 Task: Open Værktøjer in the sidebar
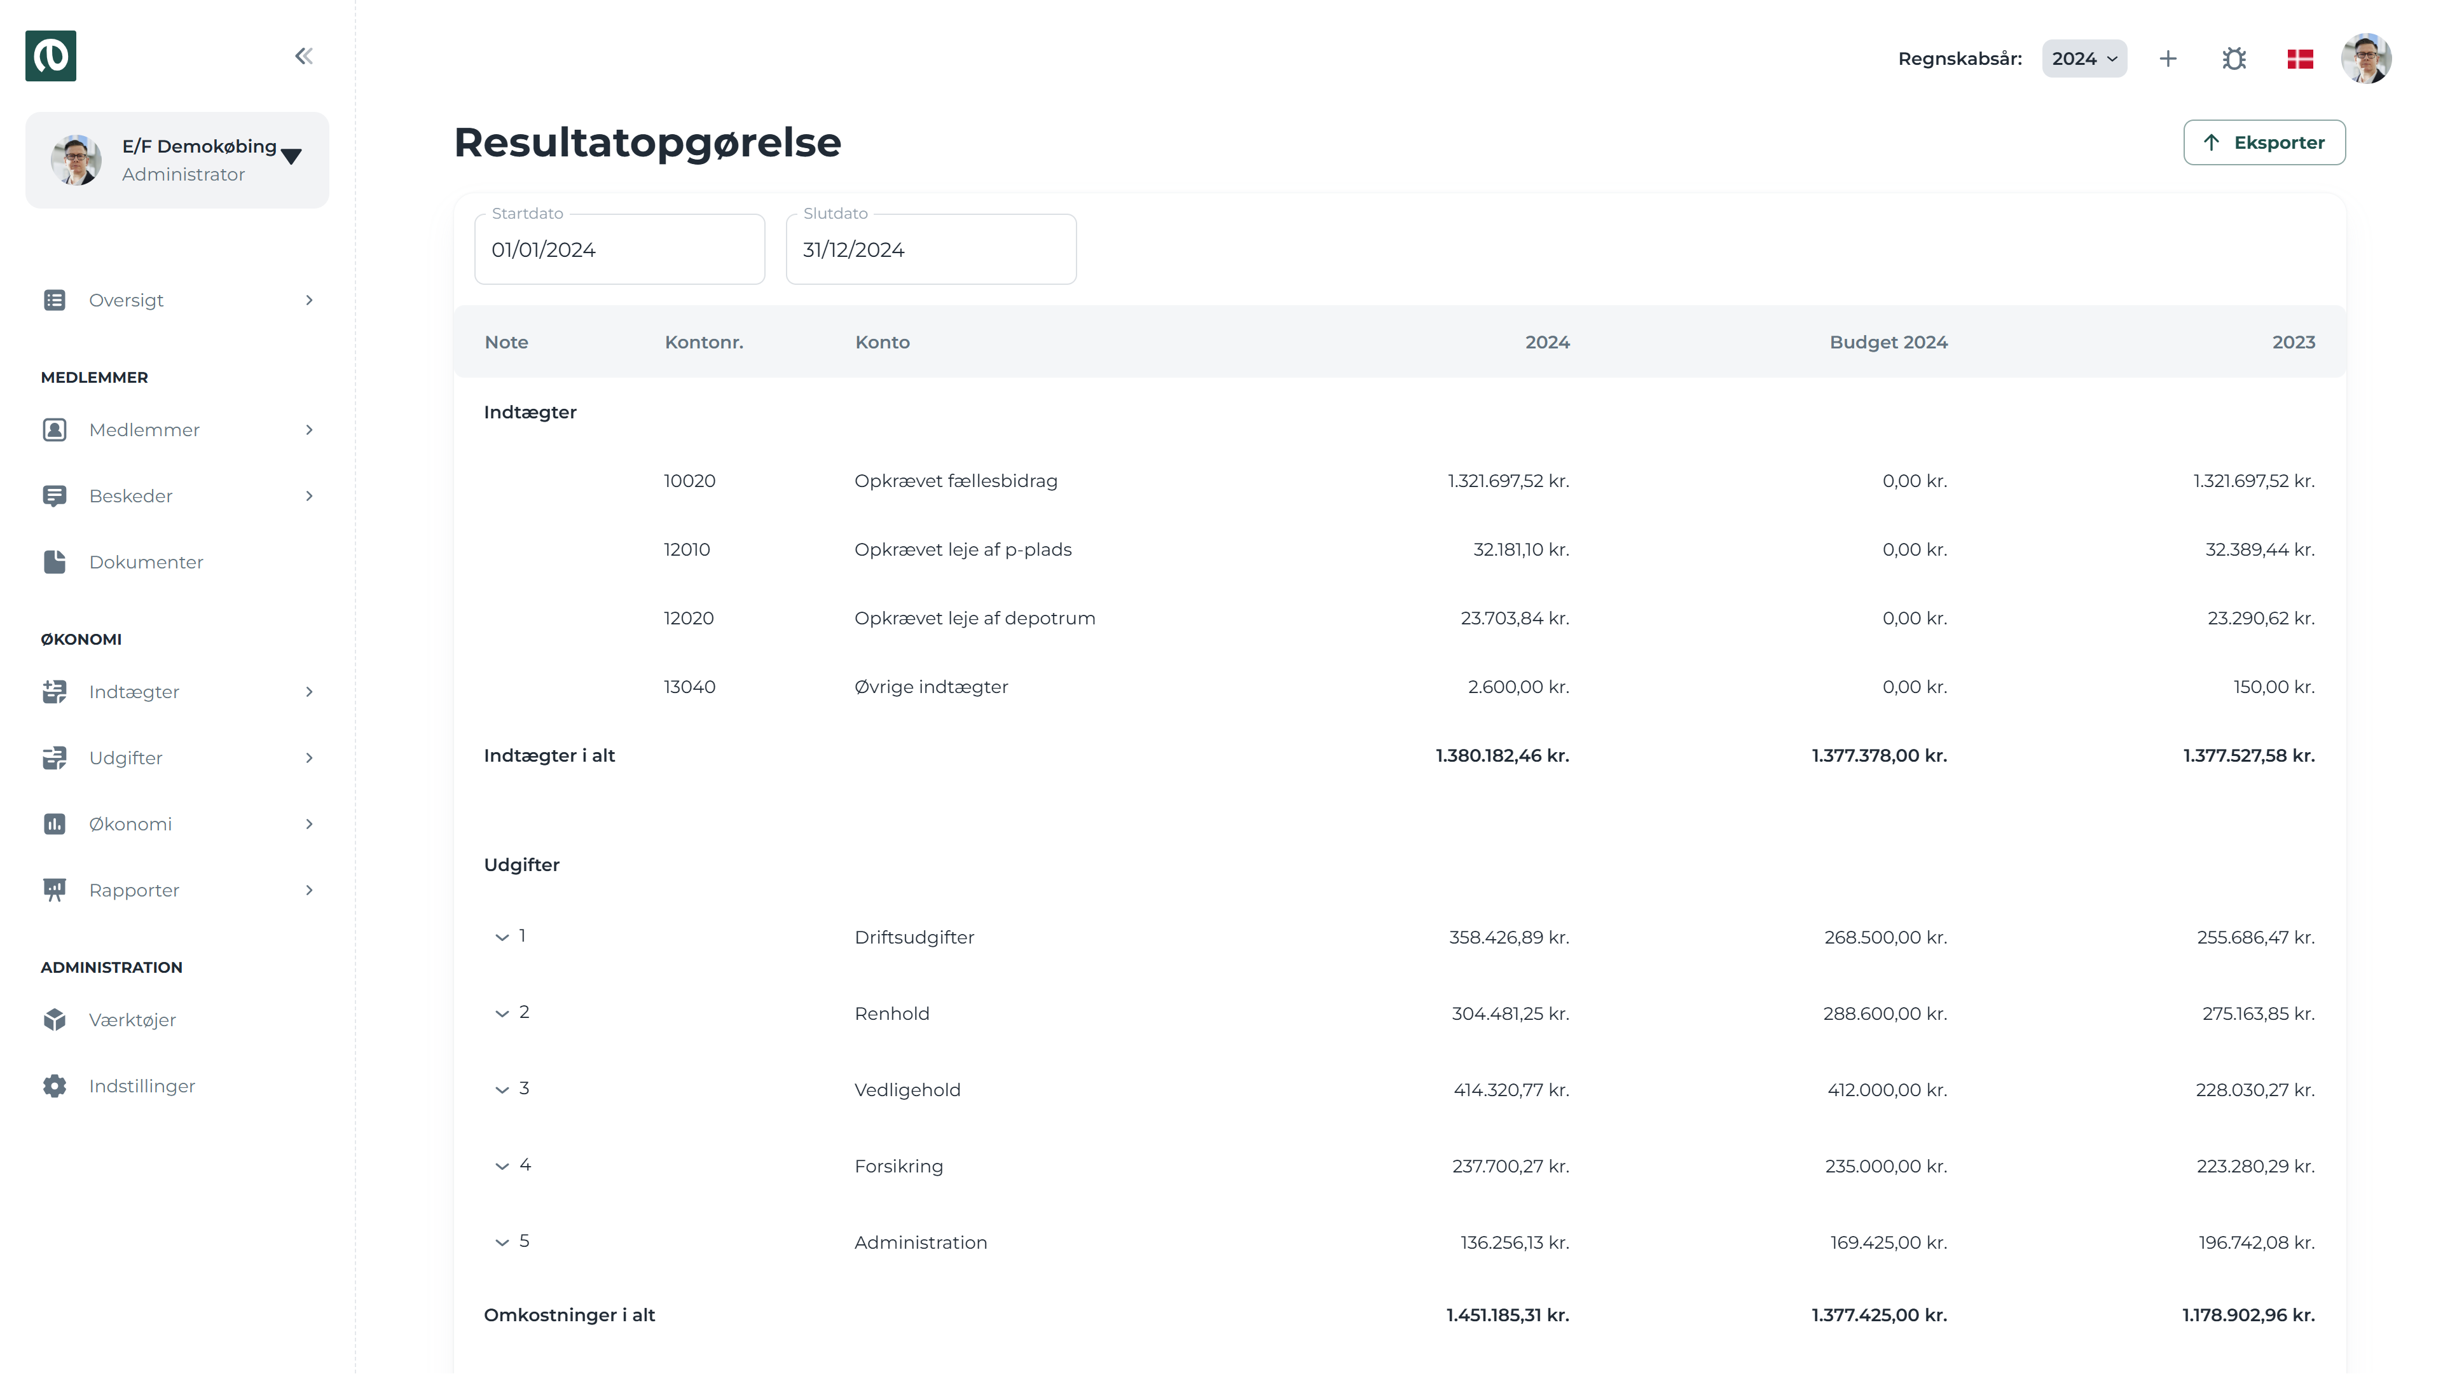(x=177, y=1019)
